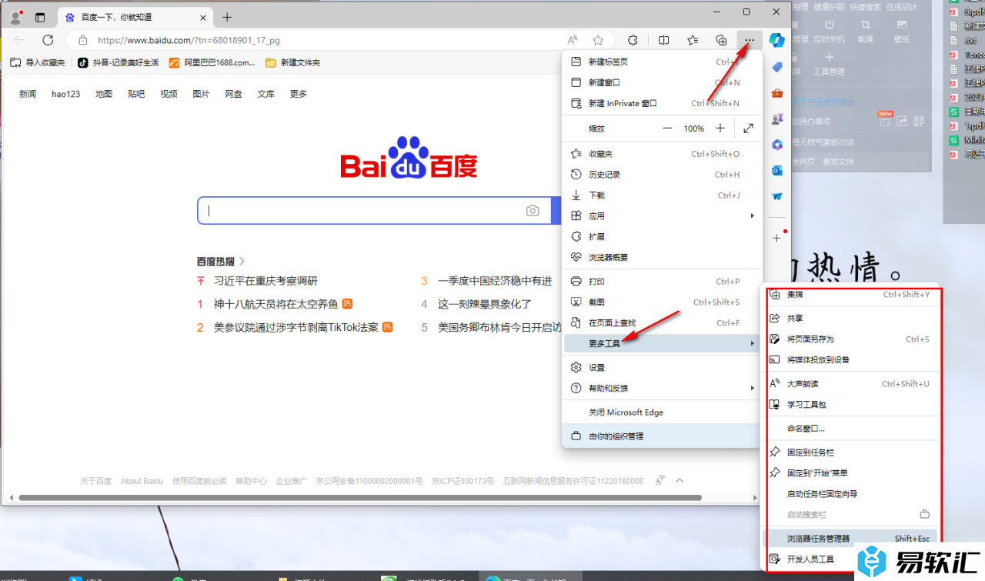Screen dimensions: 985x581
Task: Zoom out with the minus button
Action: 667,129
